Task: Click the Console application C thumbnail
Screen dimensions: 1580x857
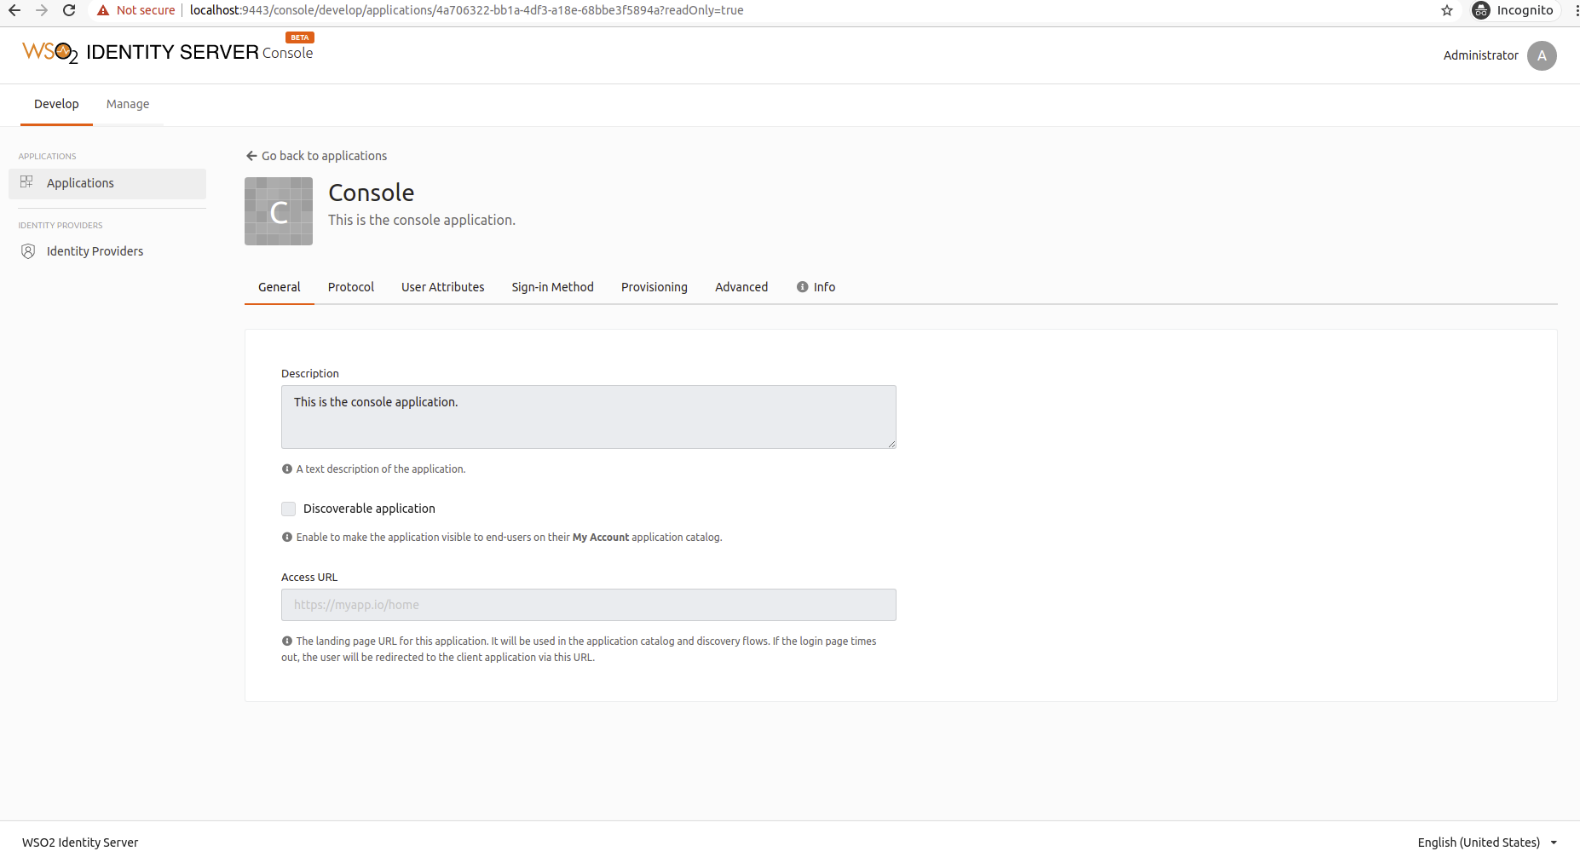Action: 279,211
